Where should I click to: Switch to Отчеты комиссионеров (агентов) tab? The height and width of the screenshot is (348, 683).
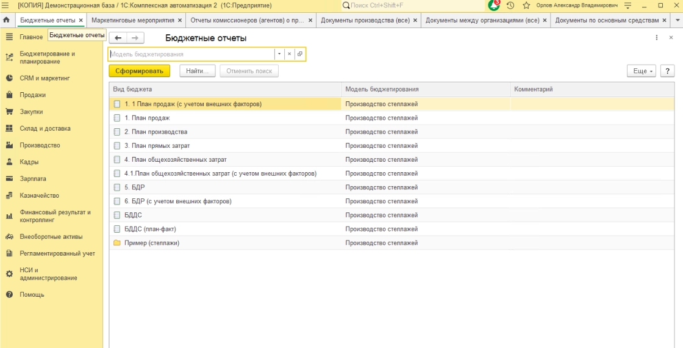coord(248,20)
